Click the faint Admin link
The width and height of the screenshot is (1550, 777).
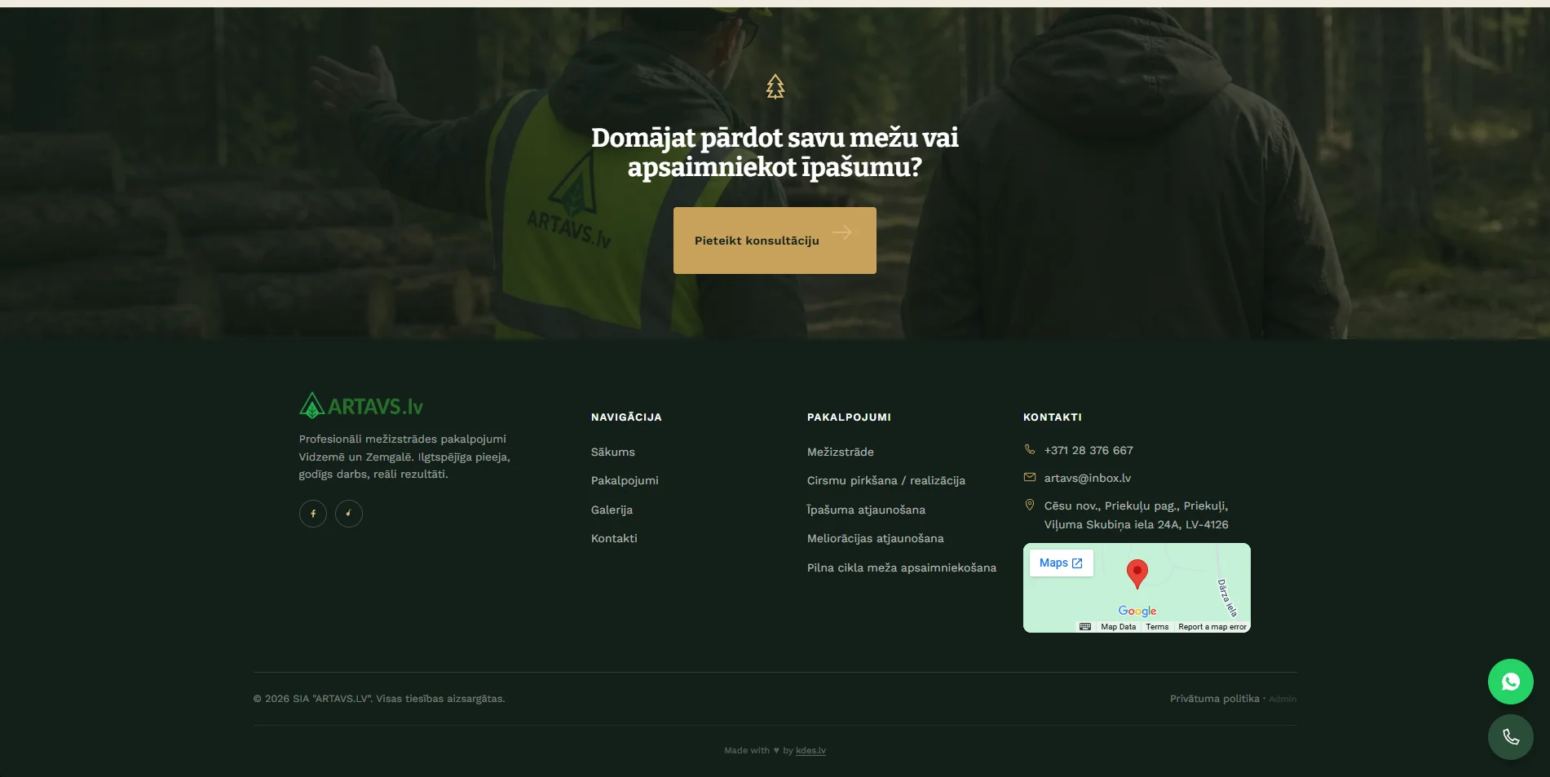click(1283, 700)
